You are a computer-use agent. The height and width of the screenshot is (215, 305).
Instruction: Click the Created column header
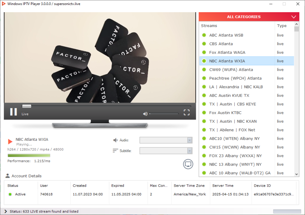click(80, 186)
